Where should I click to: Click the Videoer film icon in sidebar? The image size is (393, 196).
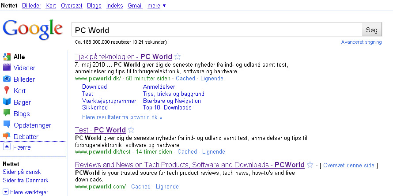point(7,68)
